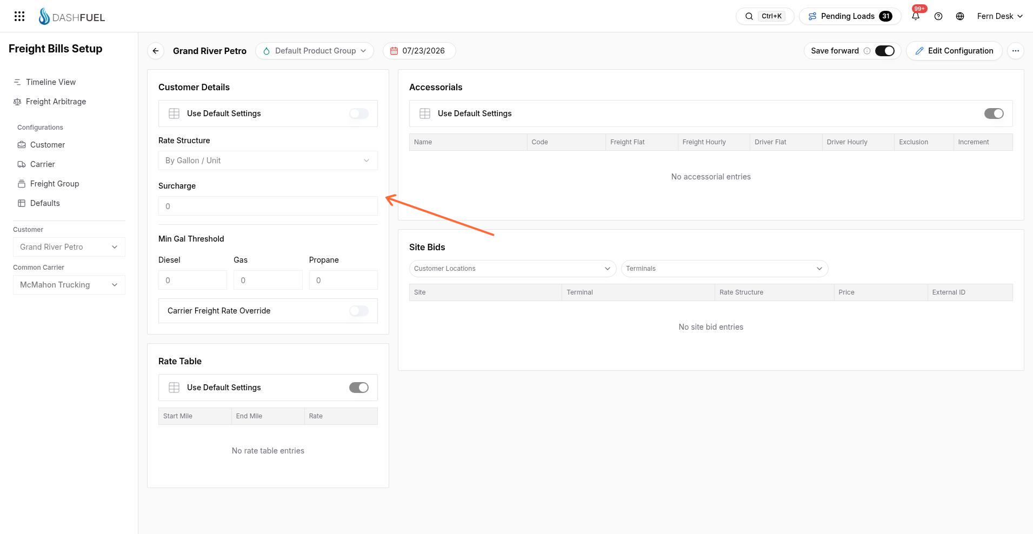The width and height of the screenshot is (1033, 534).
Task: Click the calendar icon beside 07/23/2026
Action: point(394,51)
